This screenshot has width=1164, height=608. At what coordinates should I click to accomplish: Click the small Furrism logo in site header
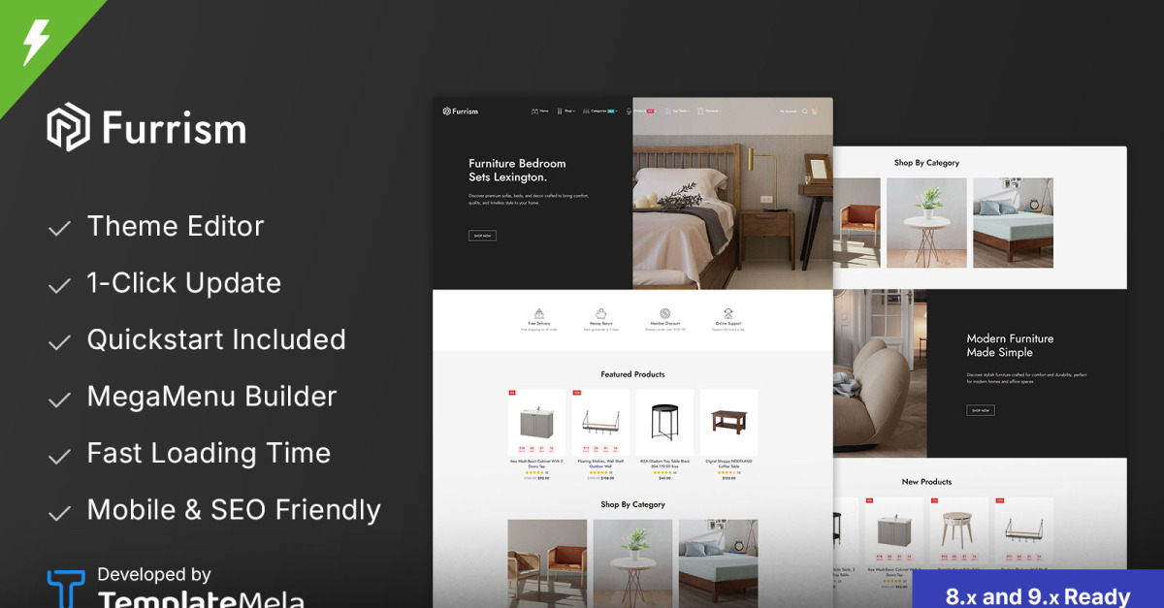click(461, 112)
